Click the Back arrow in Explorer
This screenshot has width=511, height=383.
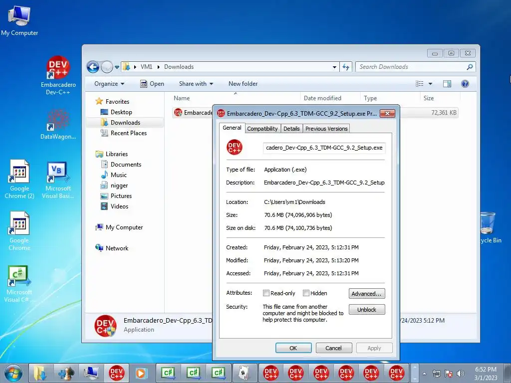pos(93,67)
